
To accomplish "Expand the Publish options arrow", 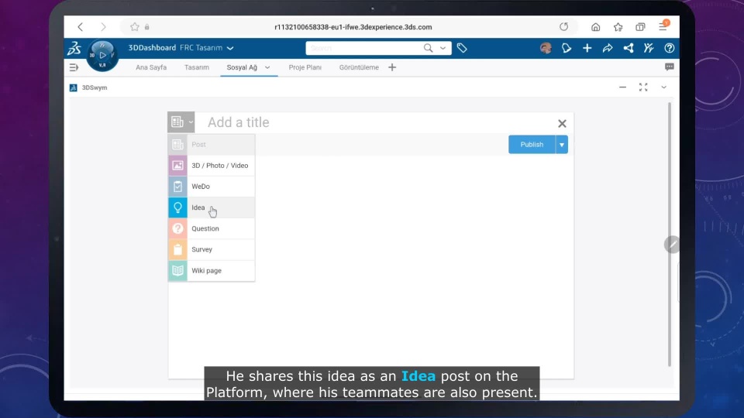I will (x=562, y=145).
